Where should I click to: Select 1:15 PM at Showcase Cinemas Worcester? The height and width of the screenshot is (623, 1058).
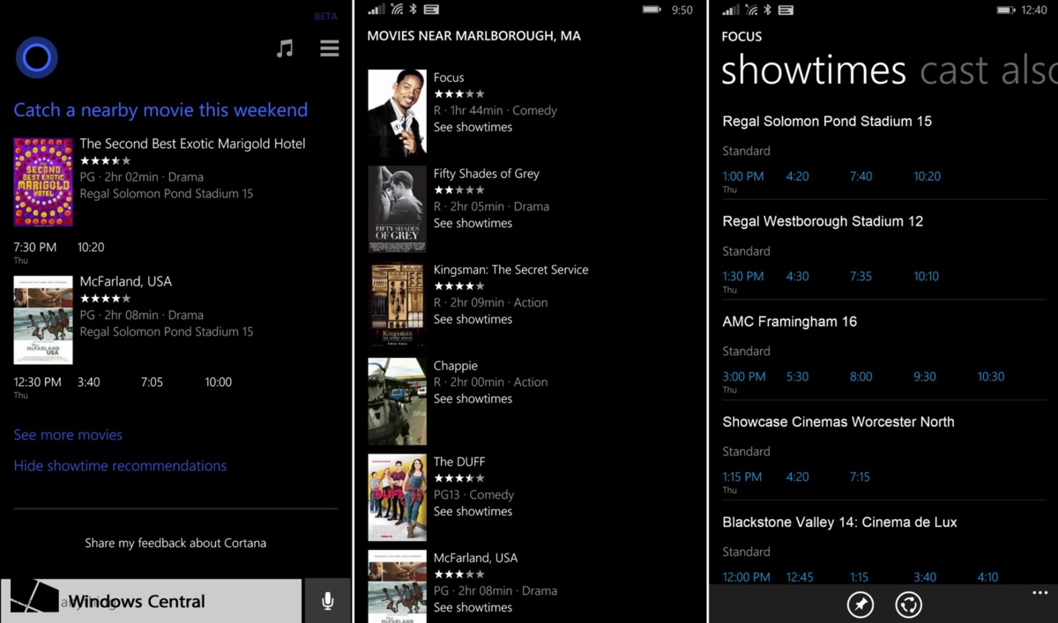pos(742,477)
